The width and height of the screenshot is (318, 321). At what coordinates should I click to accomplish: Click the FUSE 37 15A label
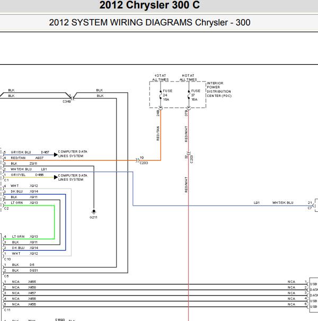196,95
